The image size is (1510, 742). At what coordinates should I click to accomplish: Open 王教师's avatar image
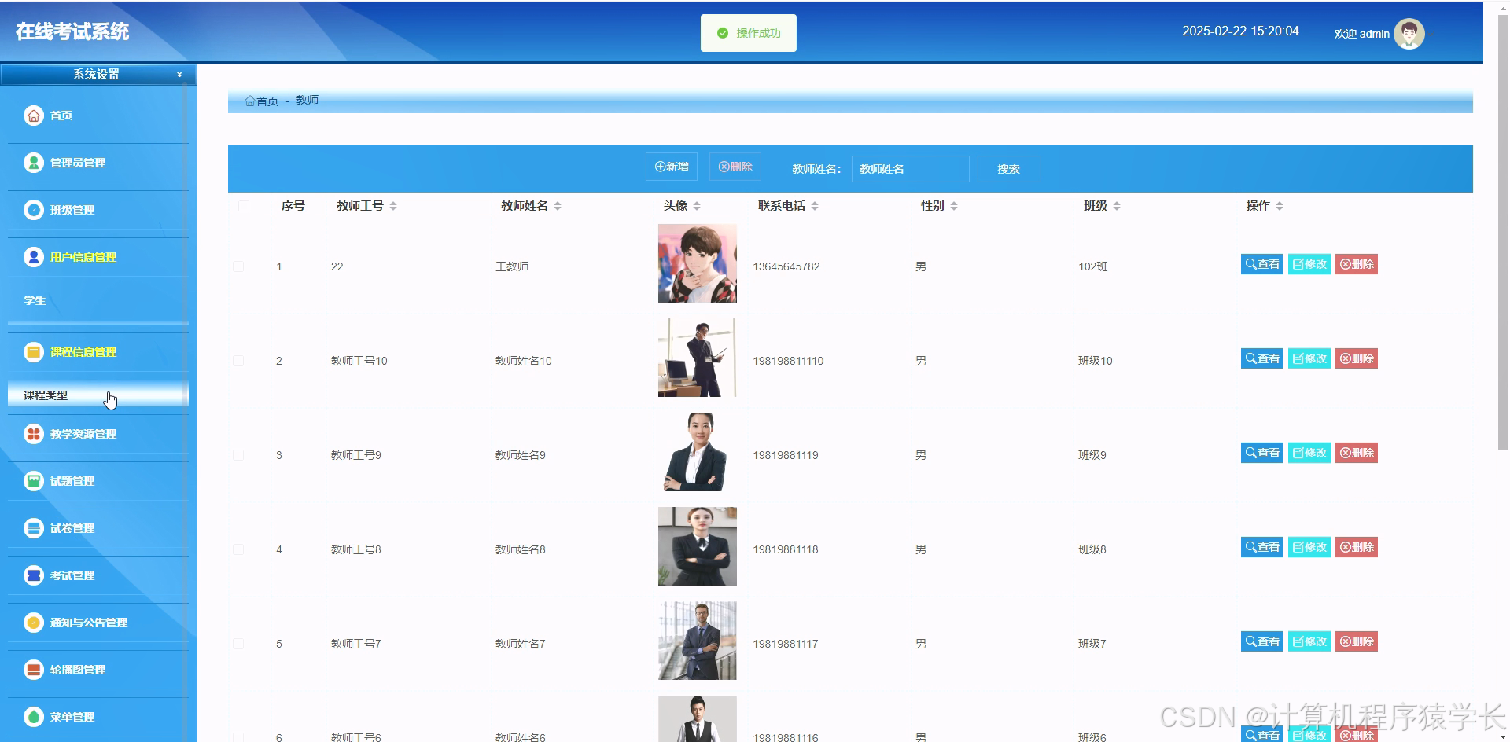(x=697, y=263)
